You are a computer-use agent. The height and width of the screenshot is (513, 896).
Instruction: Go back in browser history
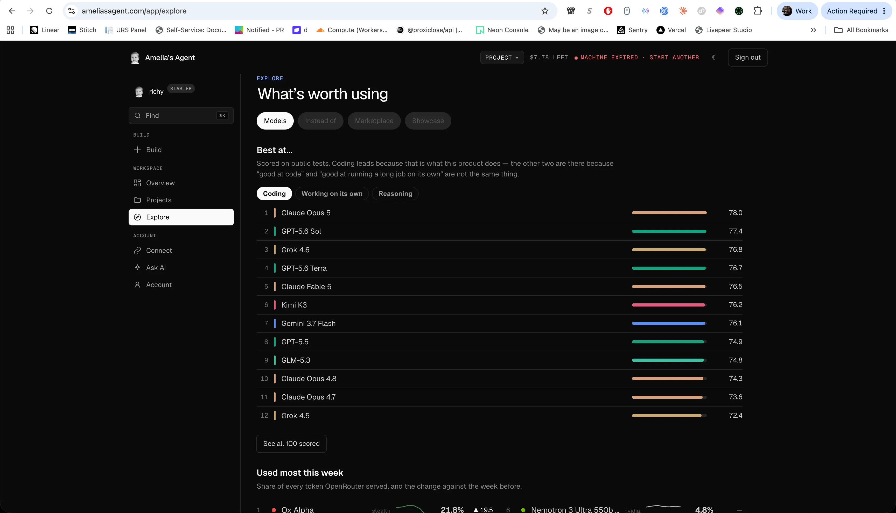tap(12, 11)
